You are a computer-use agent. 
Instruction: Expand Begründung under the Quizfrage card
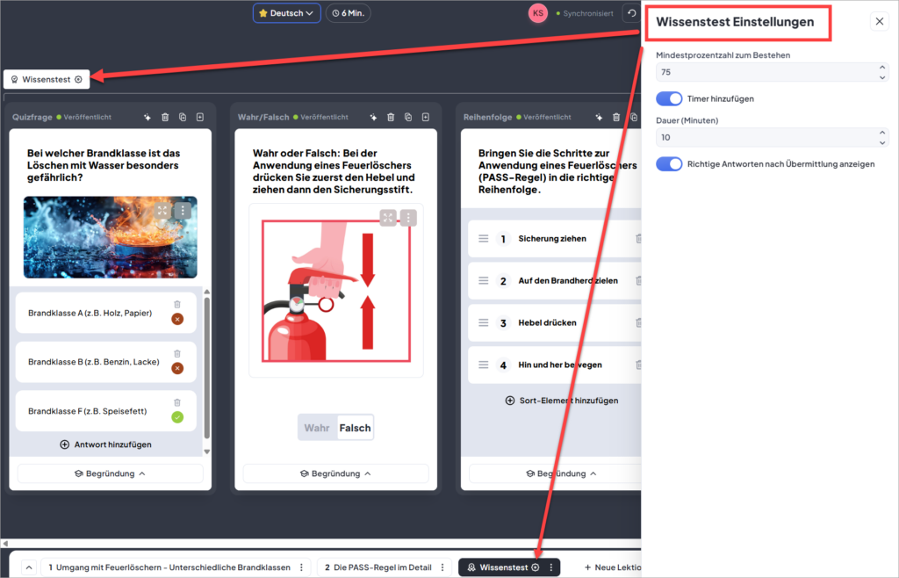(x=110, y=473)
